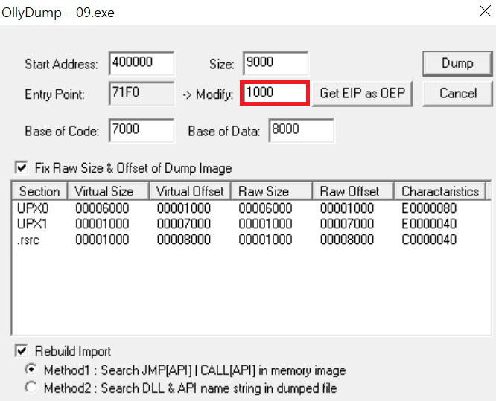The height and width of the screenshot is (401, 496).
Task: Select the Entry Point field 71F0
Action: (142, 94)
